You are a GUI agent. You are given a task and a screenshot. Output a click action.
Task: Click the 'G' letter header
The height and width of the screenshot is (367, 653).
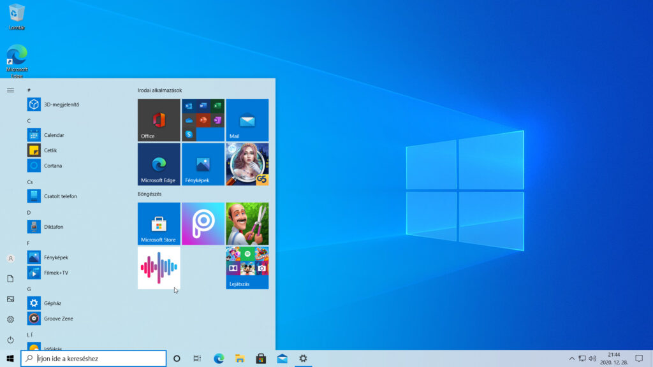tap(29, 289)
